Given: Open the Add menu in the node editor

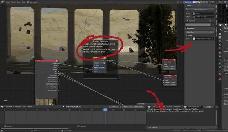Looking at the screenshot, I should 19,2.
